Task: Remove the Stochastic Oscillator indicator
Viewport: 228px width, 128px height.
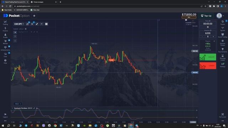Action: pyautogui.click(x=37, y=108)
